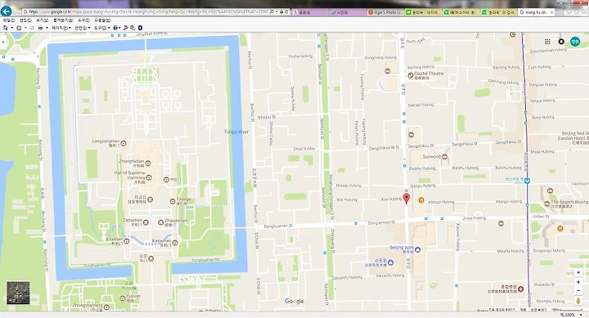The height and width of the screenshot is (318, 589).
Task: Open the first menu bar item (파일)
Action: coord(9,20)
